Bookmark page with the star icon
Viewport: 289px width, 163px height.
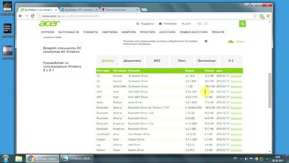pos(255,16)
